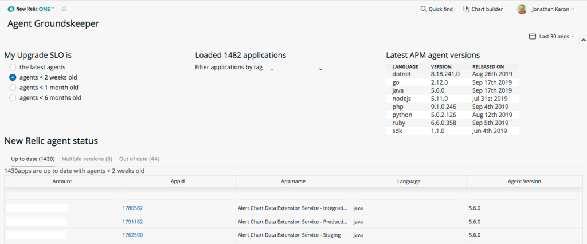Select 'agents < 2 weeks old' option
This screenshot has width=587, height=244.
13,77
